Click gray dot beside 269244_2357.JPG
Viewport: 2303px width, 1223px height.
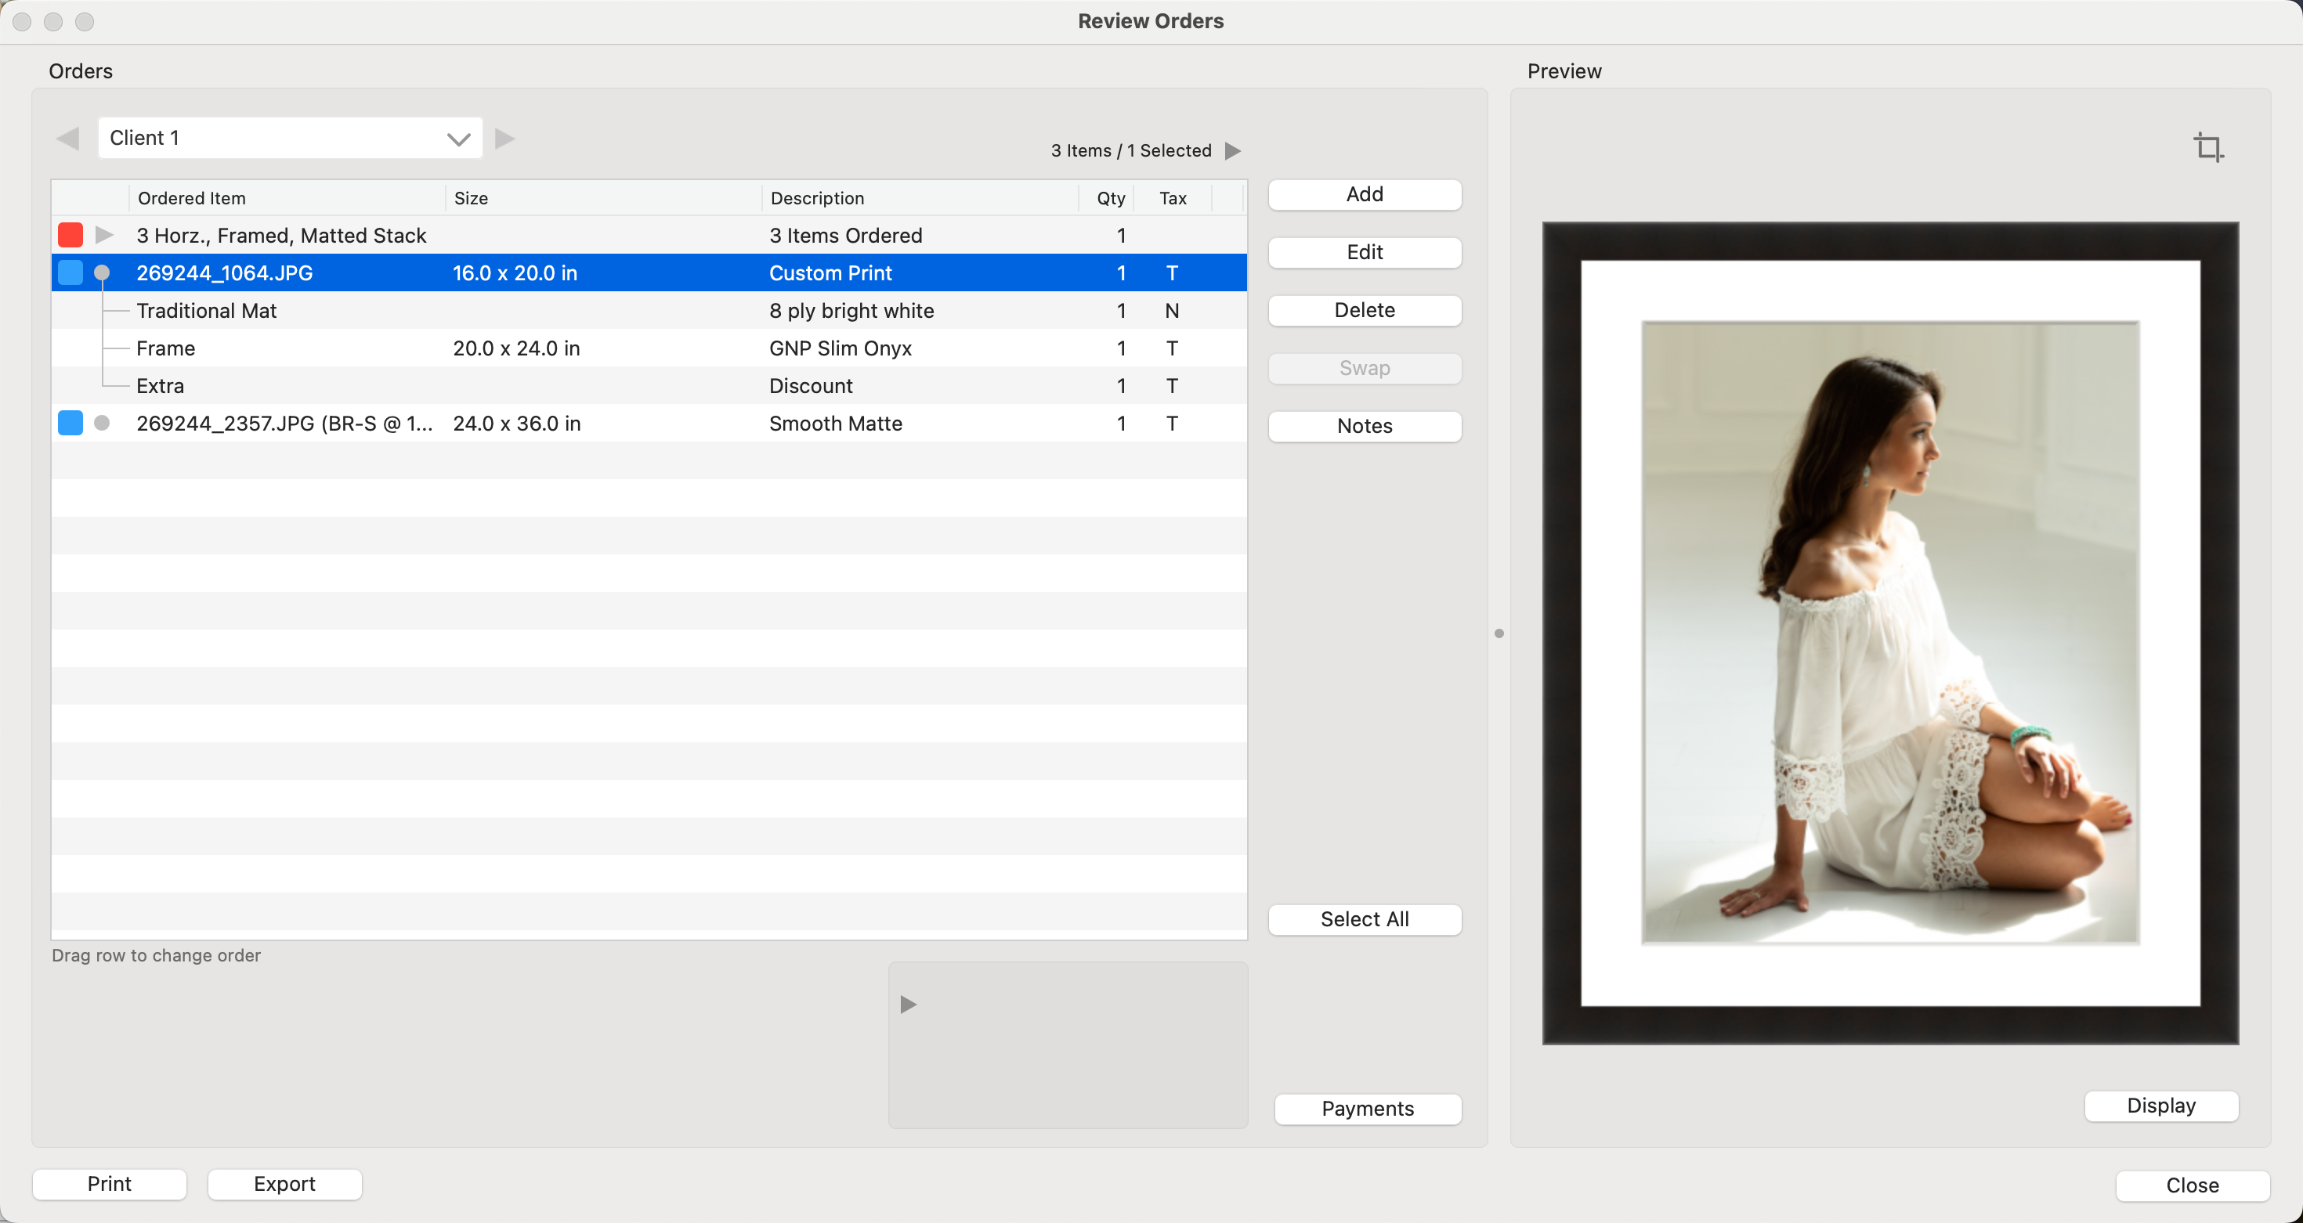pos(102,423)
